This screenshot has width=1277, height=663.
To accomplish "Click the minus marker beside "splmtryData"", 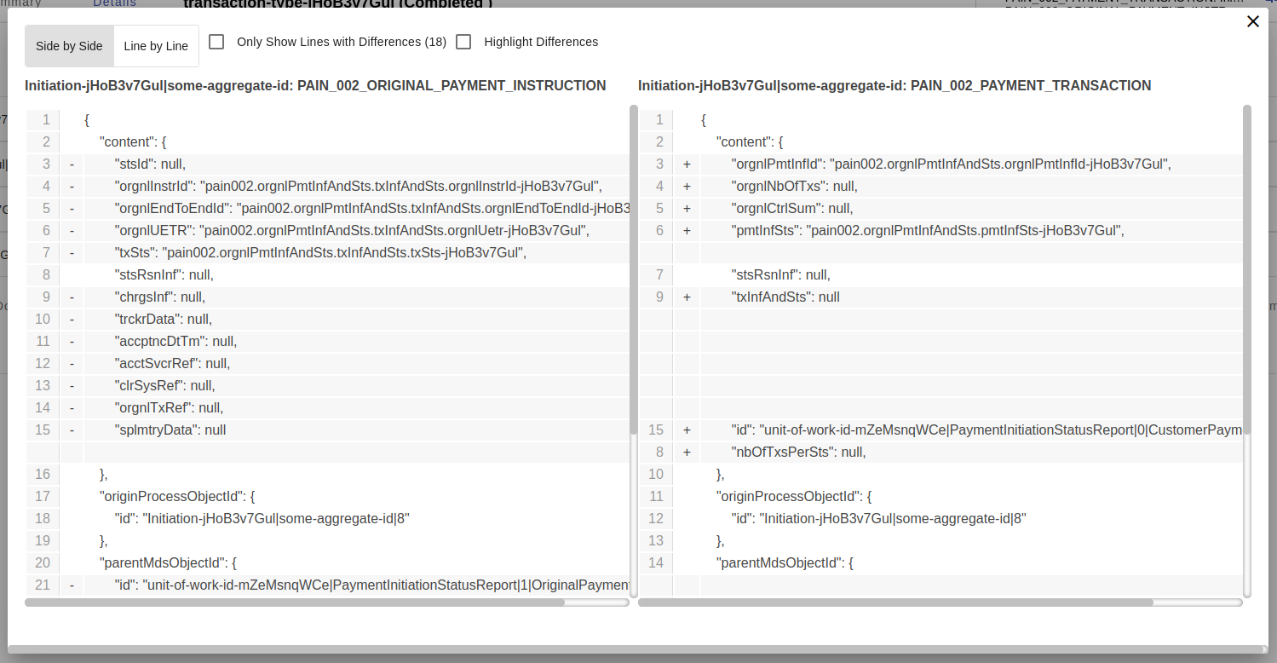I will click(x=72, y=430).
